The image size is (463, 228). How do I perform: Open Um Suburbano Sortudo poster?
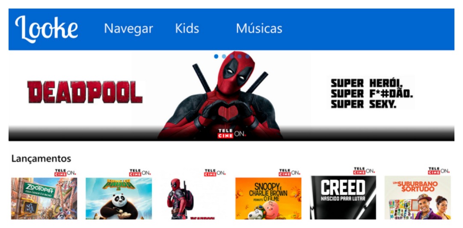tap(418, 198)
